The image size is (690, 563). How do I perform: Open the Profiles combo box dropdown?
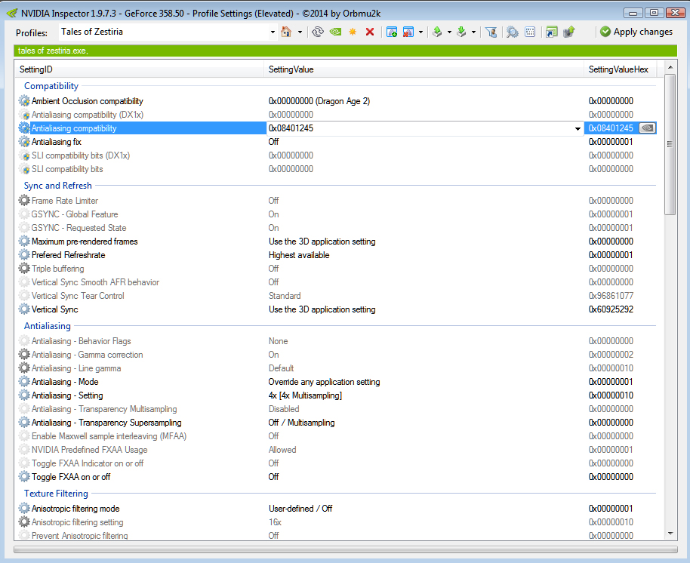(x=273, y=32)
